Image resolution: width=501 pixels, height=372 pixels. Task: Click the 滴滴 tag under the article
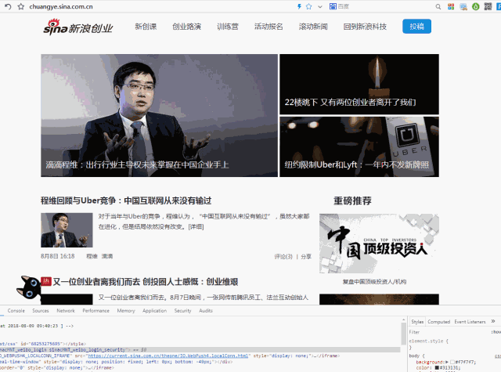coord(107,256)
